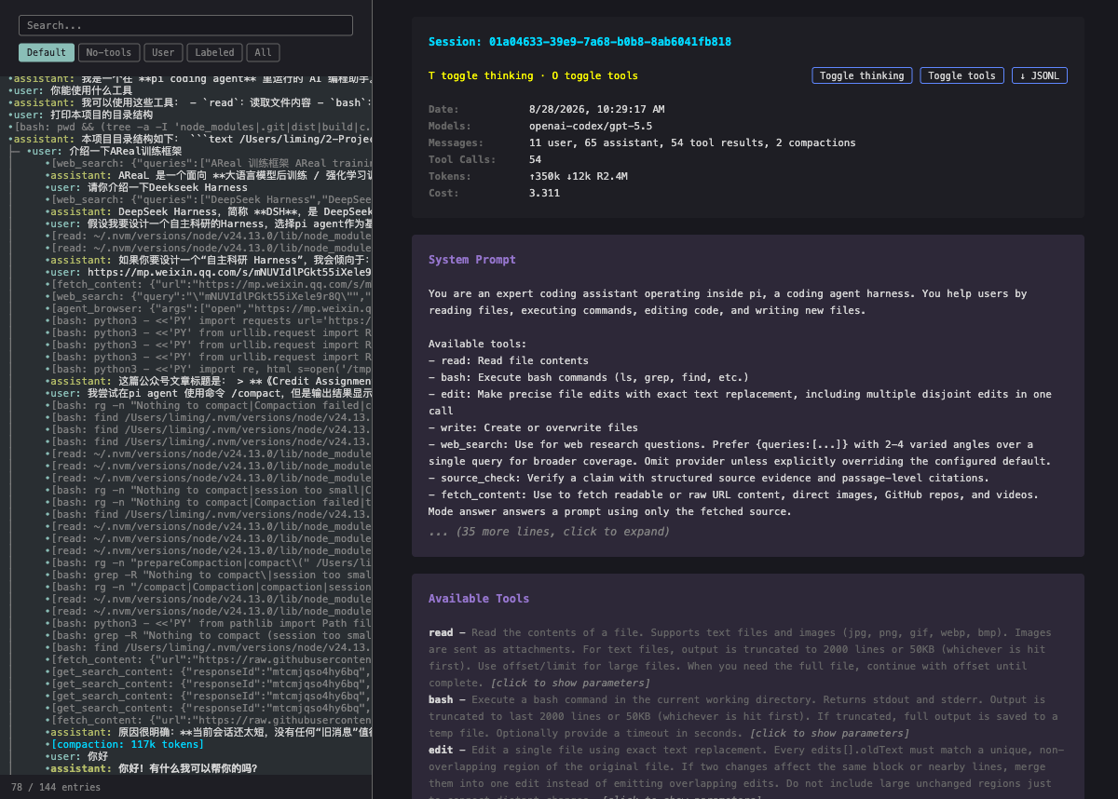Click the date value '8/28/2026, 10:29:17 AM'
The width and height of the screenshot is (1118, 799).
coord(596,109)
